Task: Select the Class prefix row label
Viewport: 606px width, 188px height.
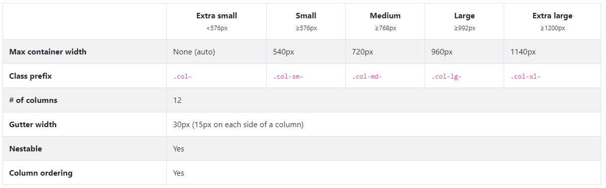Action: tap(30, 76)
